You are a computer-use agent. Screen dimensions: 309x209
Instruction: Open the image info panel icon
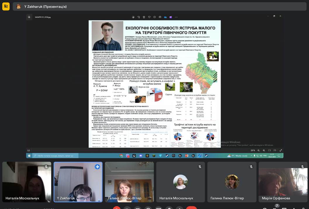pyautogui.click(x=154, y=17)
